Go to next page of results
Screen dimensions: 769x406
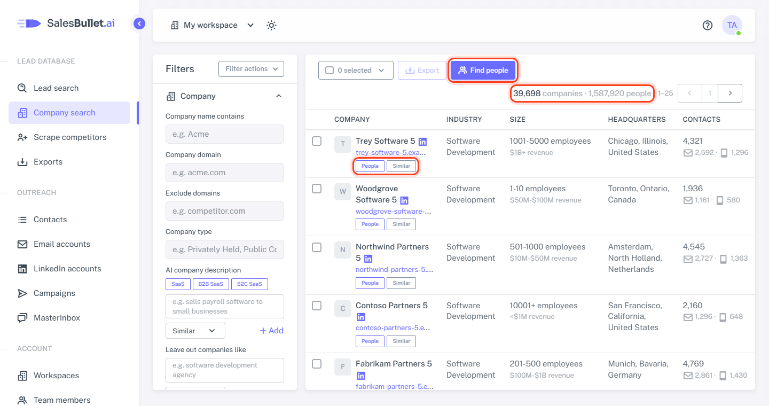[x=730, y=93]
